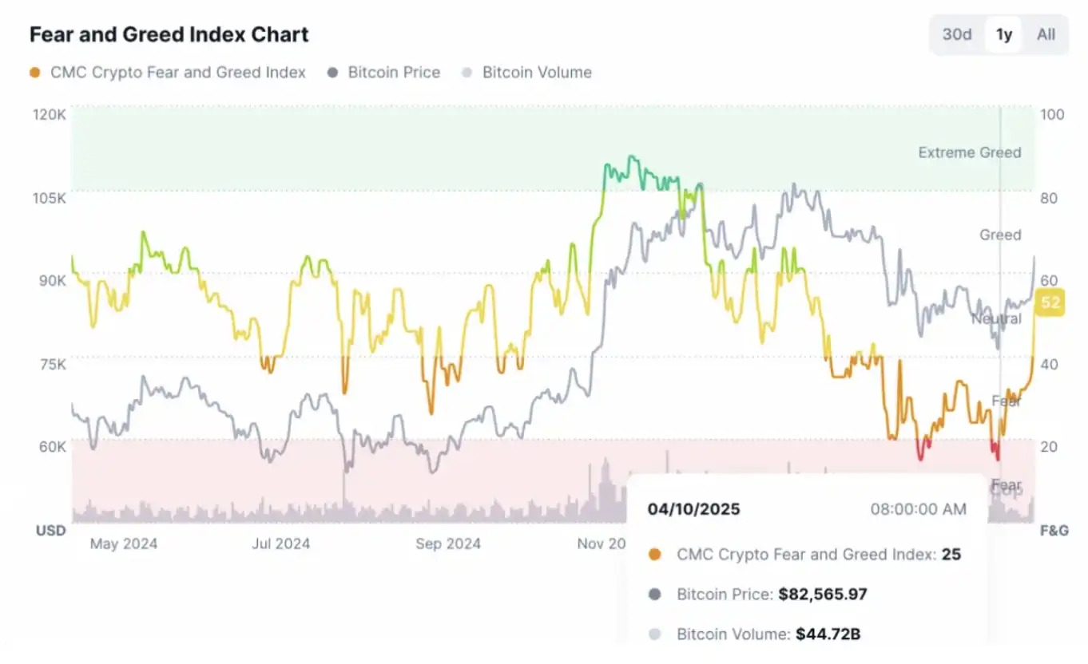
Task: Show the All time range
Action: (x=1046, y=34)
